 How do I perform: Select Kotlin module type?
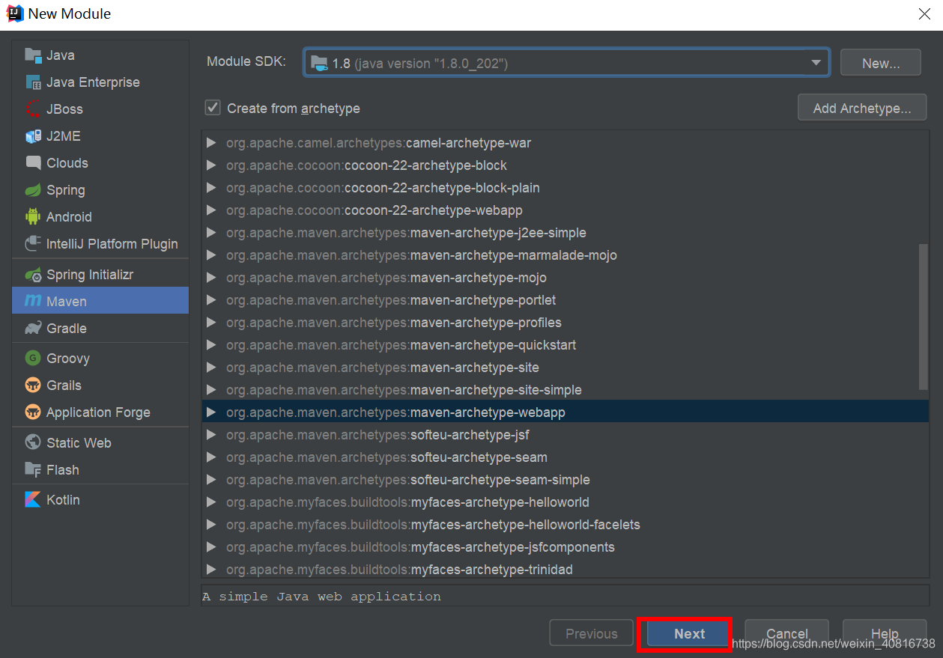[100, 500]
